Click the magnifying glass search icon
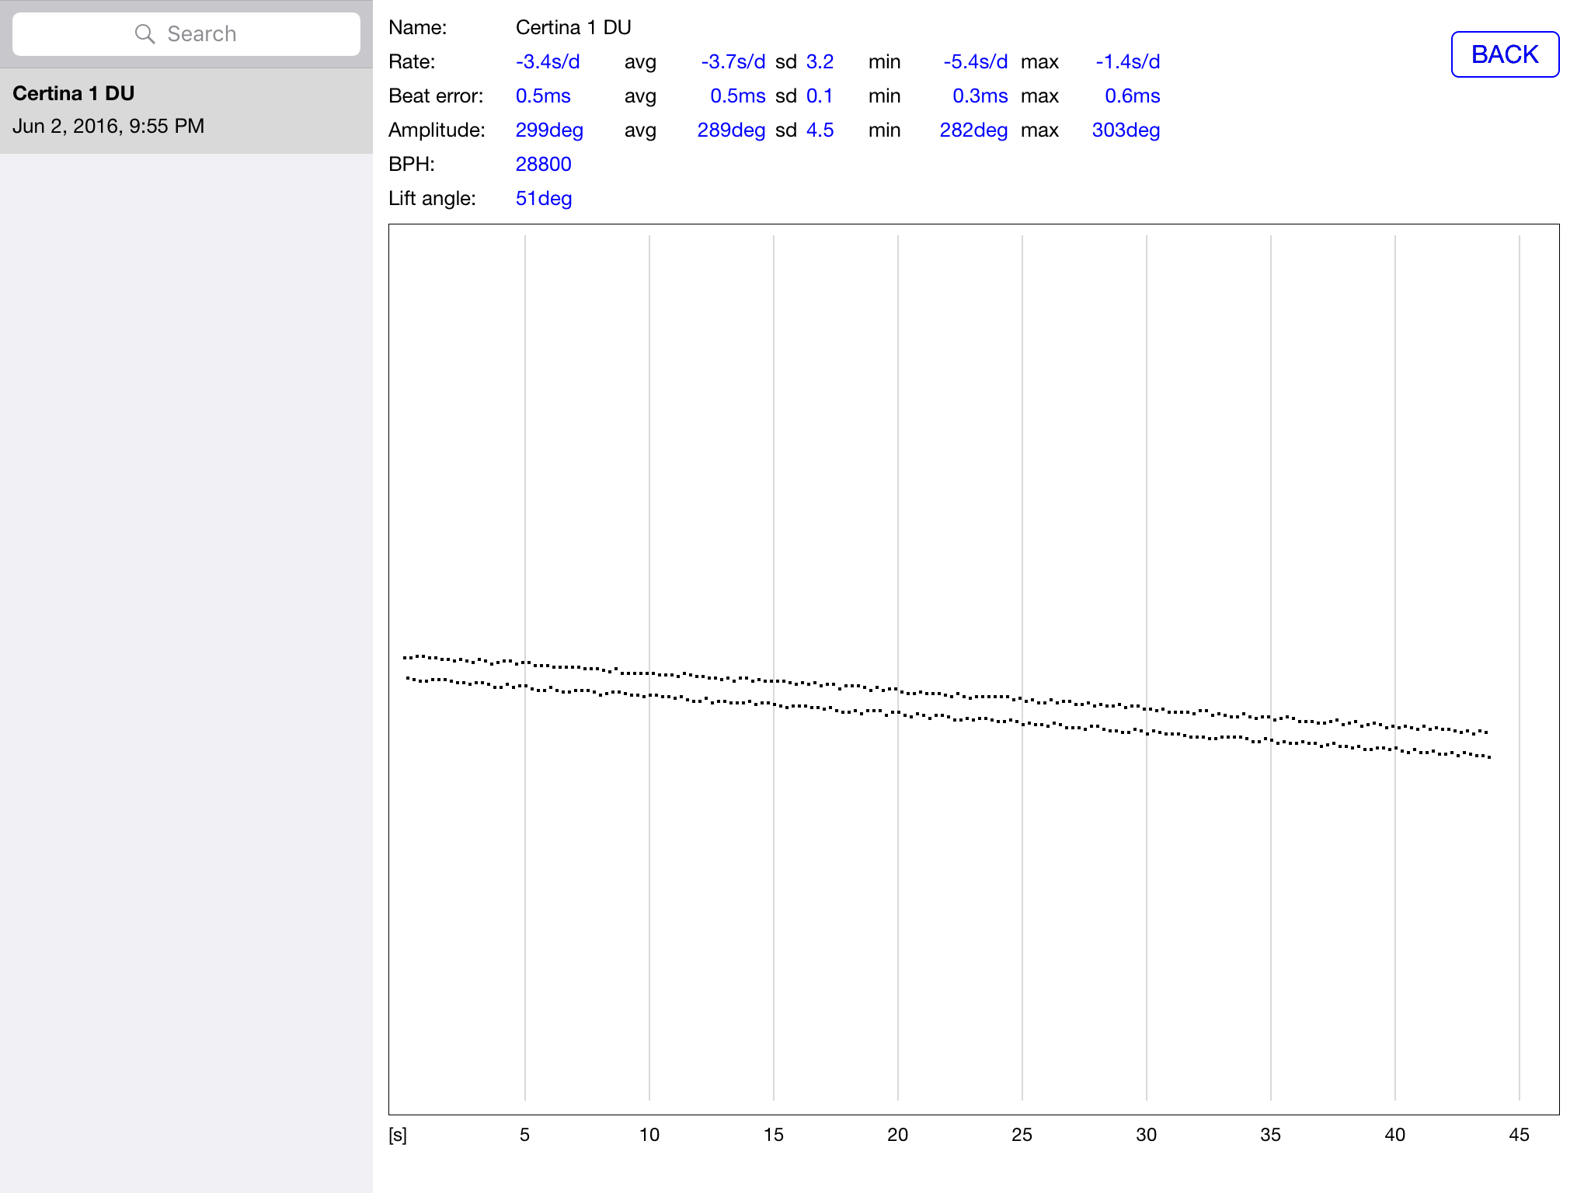1591x1193 pixels. pyautogui.click(x=144, y=33)
